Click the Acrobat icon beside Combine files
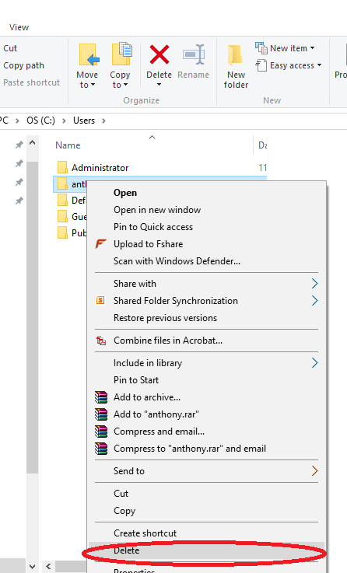The width and height of the screenshot is (347, 573). pyautogui.click(x=101, y=341)
